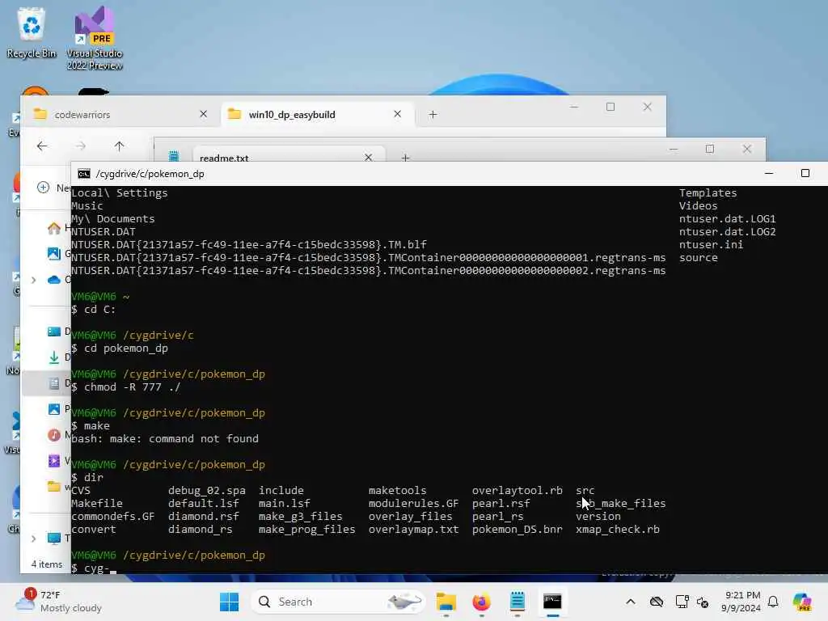Open Copilot Preview from the taskbar
Viewport: 828px width, 621px height.
click(802, 602)
